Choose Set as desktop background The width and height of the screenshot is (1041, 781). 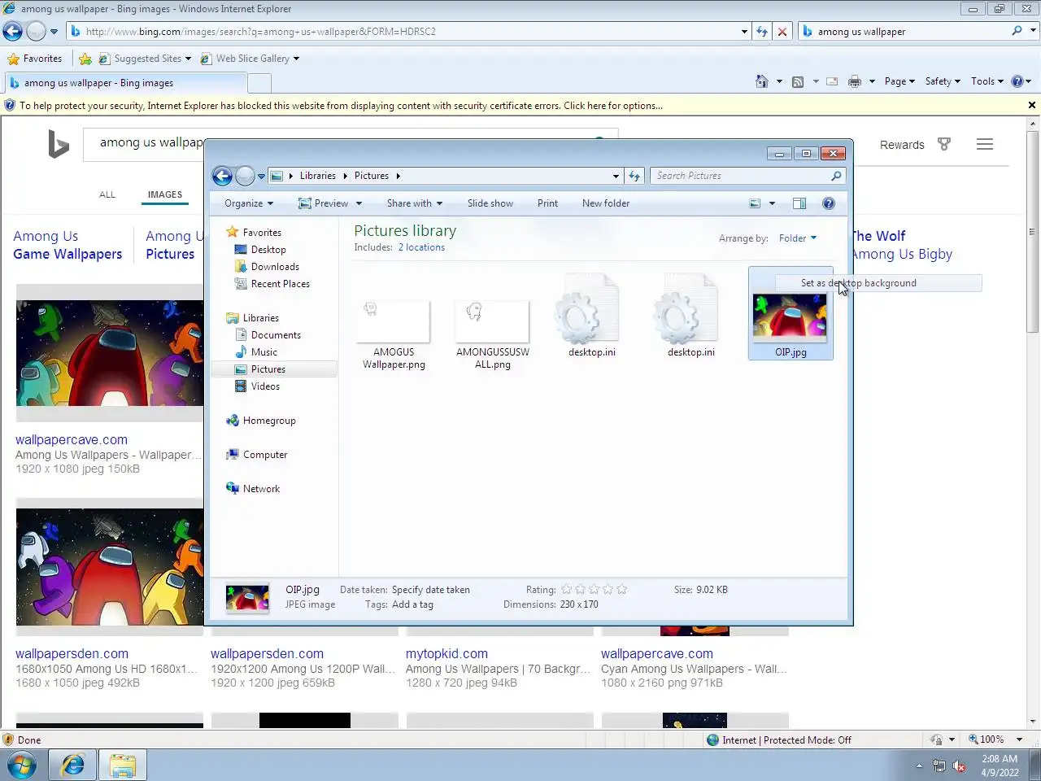pyautogui.click(x=878, y=283)
